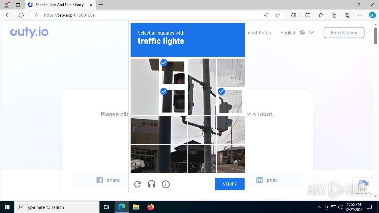The width and height of the screenshot is (379, 213).
Task: Share on Facebook button
Action: (x=108, y=180)
